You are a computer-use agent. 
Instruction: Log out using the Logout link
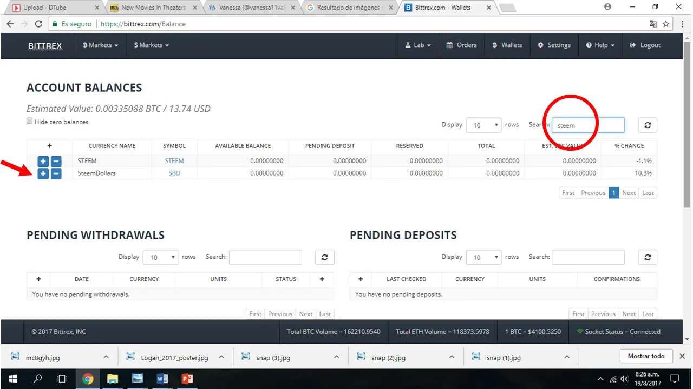(645, 45)
